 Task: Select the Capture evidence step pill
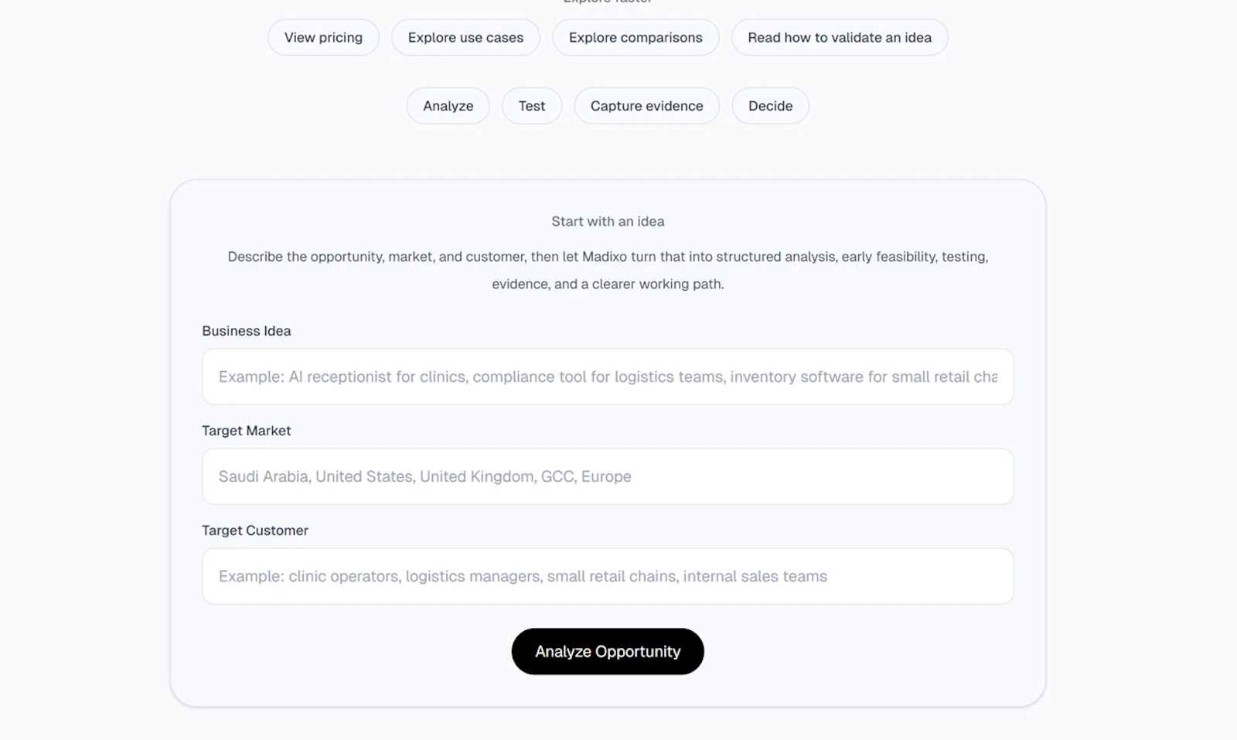point(647,106)
